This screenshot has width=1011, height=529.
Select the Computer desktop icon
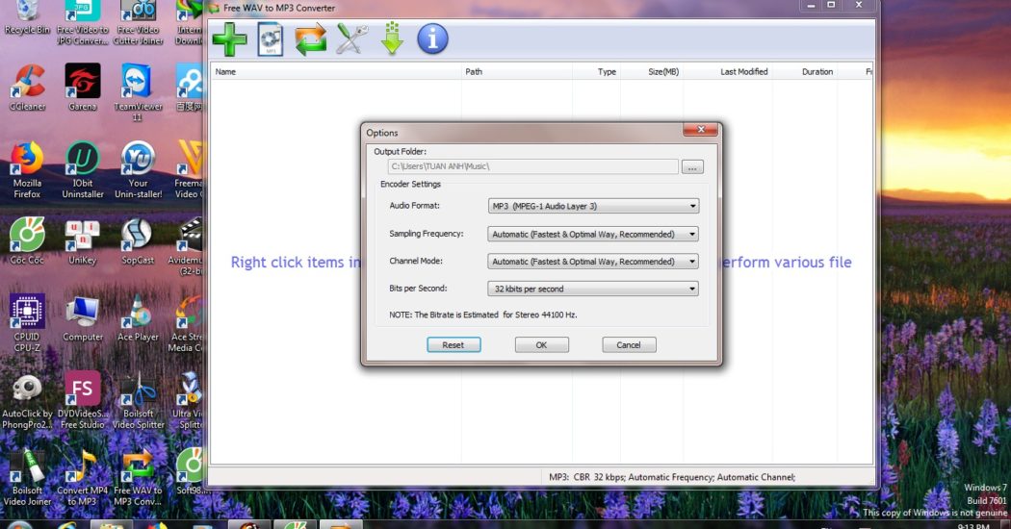[x=83, y=318]
